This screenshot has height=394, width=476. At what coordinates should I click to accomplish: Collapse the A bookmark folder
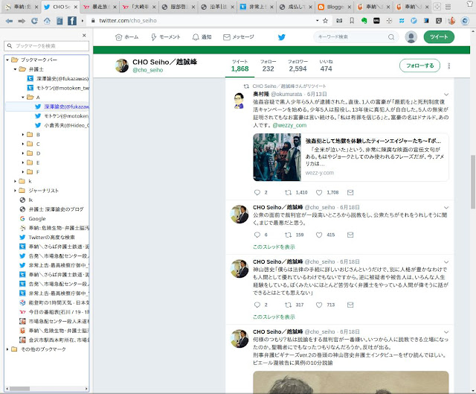tap(23, 98)
